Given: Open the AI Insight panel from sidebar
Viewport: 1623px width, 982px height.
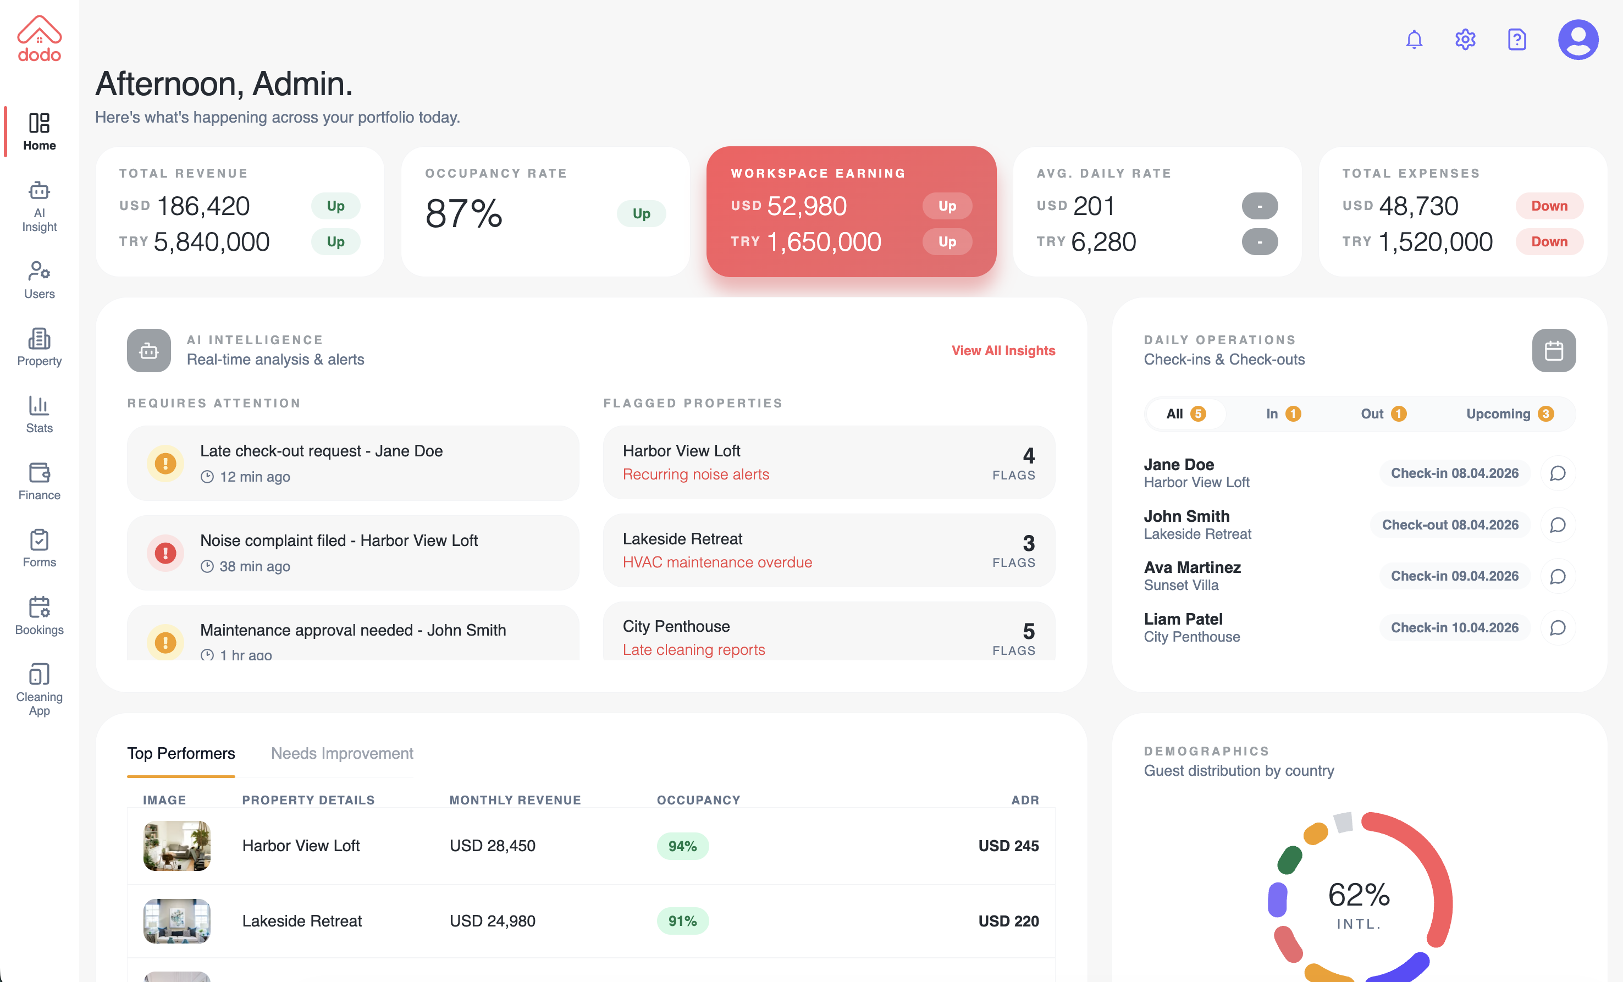Looking at the screenshot, I should click(x=39, y=206).
